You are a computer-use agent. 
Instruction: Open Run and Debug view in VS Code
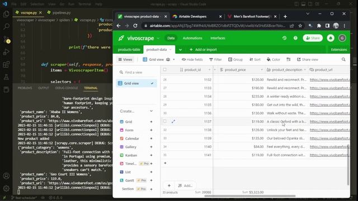click(x=6, y=52)
